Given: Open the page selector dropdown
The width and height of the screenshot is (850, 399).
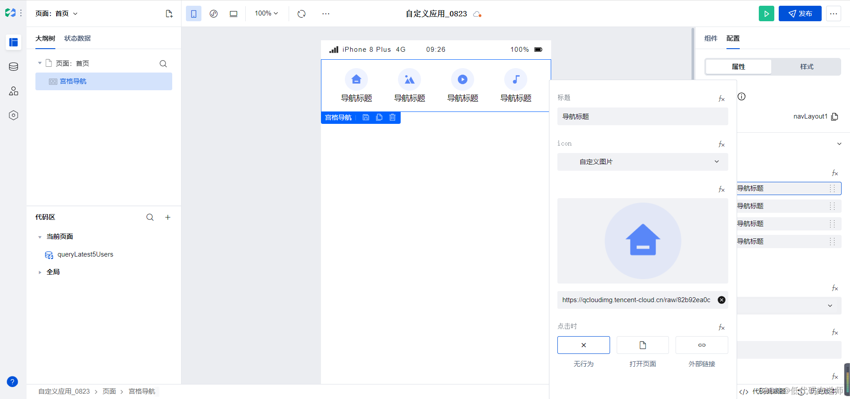Looking at the screenshot, I should tap(57, 14).
